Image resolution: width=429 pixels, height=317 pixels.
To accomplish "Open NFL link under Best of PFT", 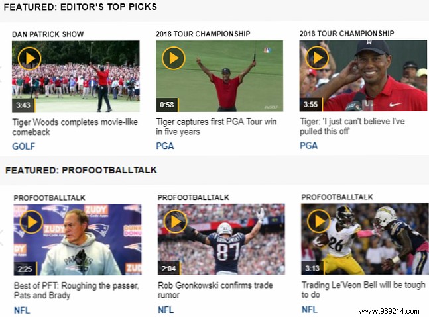I will point(22,310).
